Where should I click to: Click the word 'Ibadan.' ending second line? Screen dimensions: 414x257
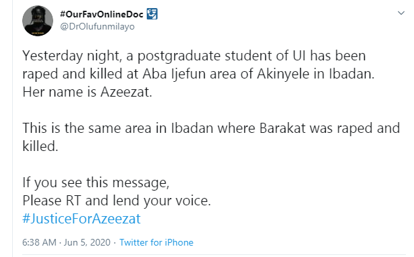tap(351, 74)
